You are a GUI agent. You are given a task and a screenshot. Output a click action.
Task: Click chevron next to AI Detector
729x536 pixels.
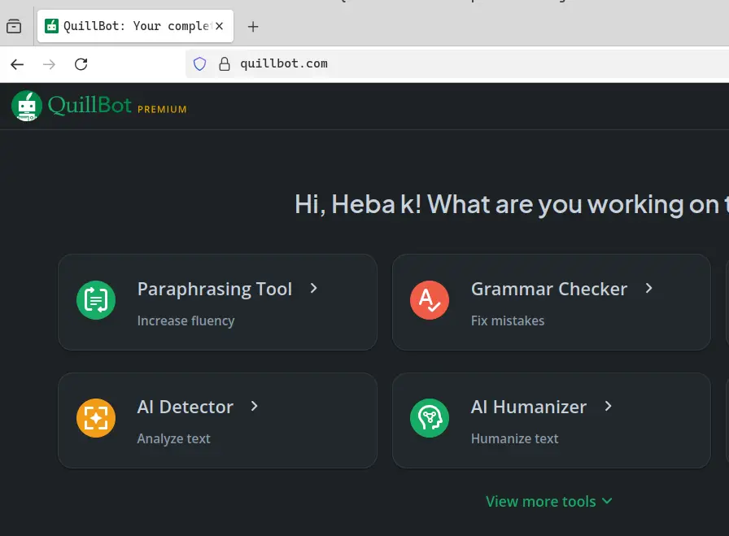[255, 407]
